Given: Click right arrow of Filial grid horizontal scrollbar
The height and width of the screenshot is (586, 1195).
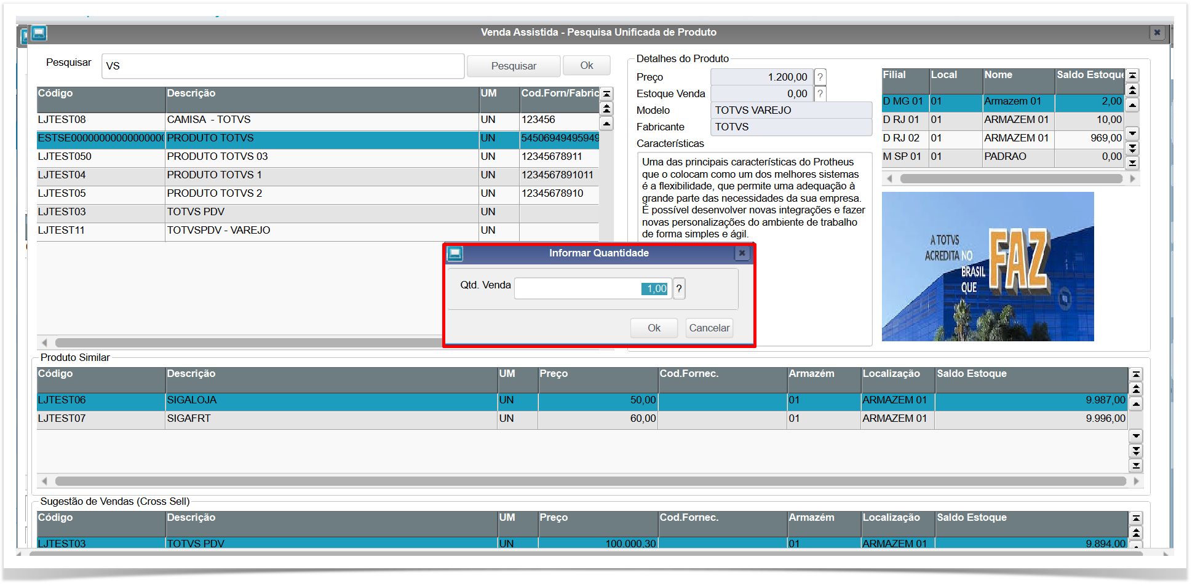Looking at the screenshot, I should [1132, 178].
